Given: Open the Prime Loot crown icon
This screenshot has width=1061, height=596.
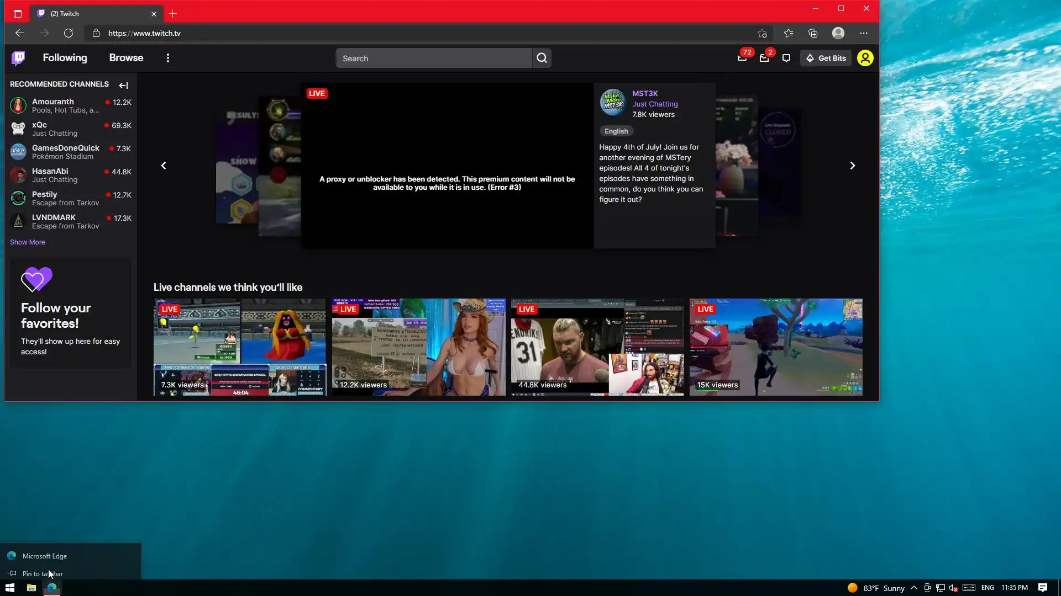Looking at the screenshot, I should (742, 58).
